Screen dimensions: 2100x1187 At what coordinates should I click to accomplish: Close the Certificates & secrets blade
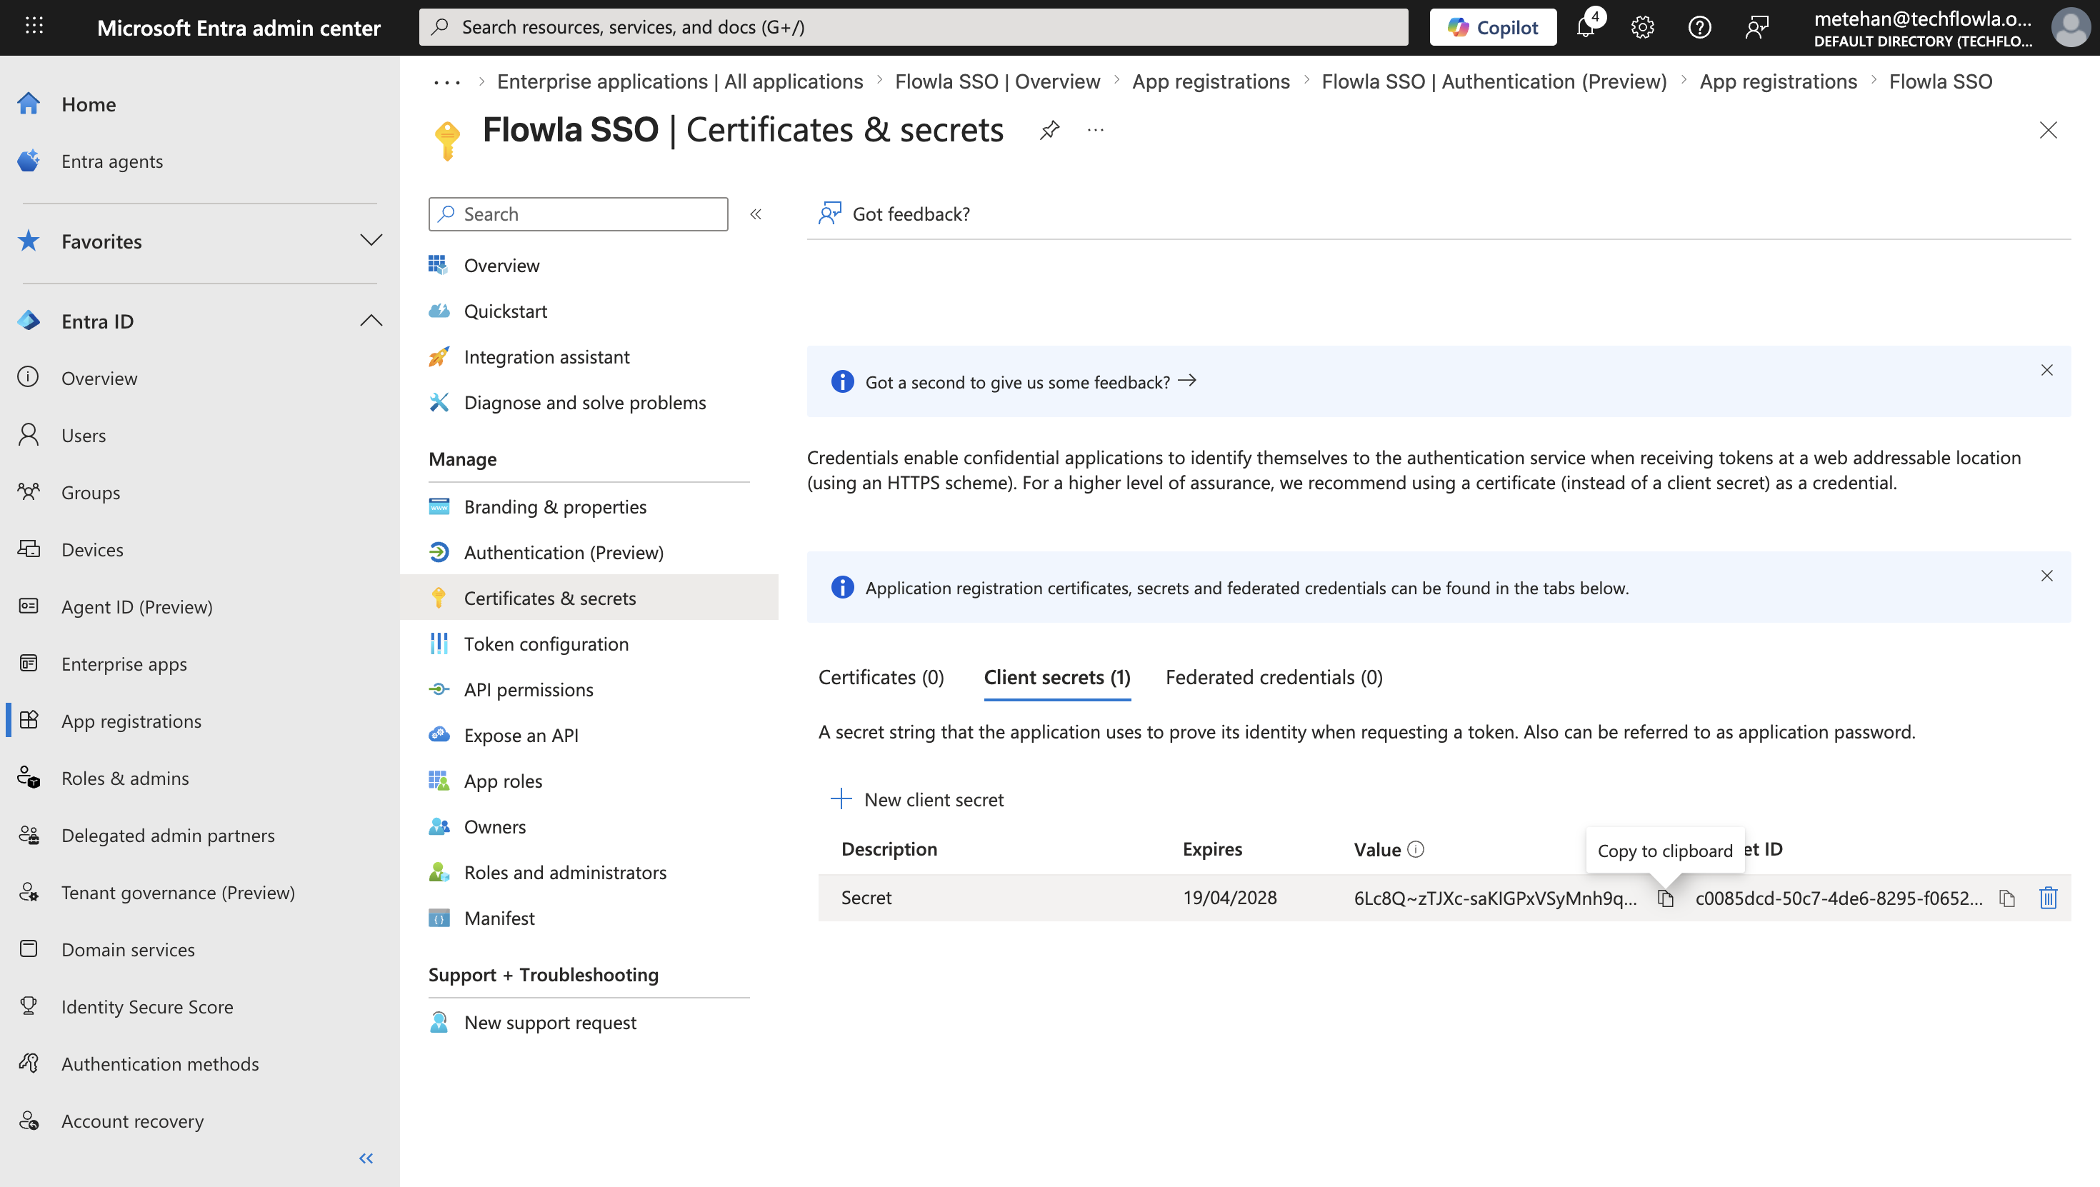click(x=2048, y=129)
